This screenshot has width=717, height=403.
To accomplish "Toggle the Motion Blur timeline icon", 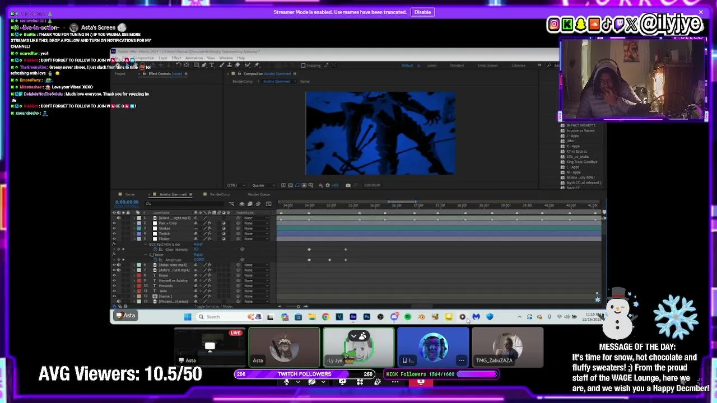I will pos(258,204).
